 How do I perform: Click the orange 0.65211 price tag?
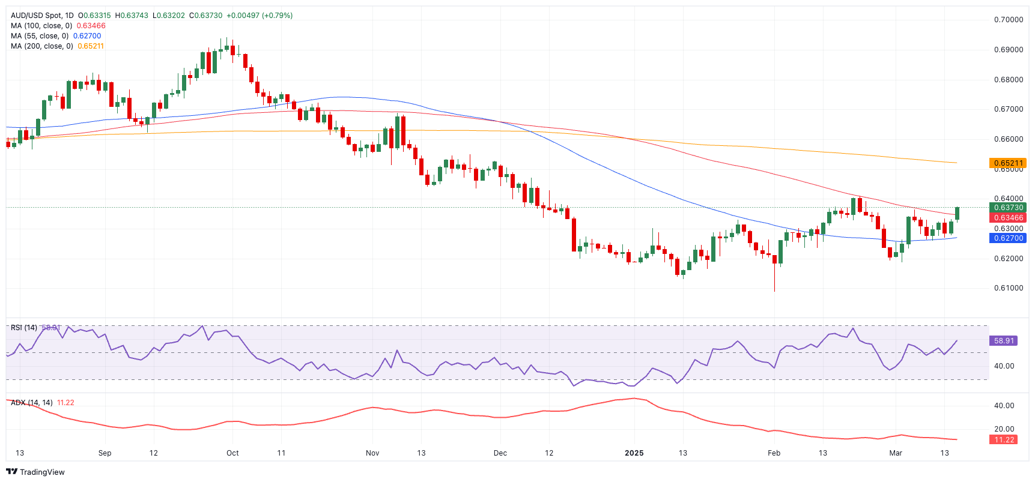pos(1007,163)
